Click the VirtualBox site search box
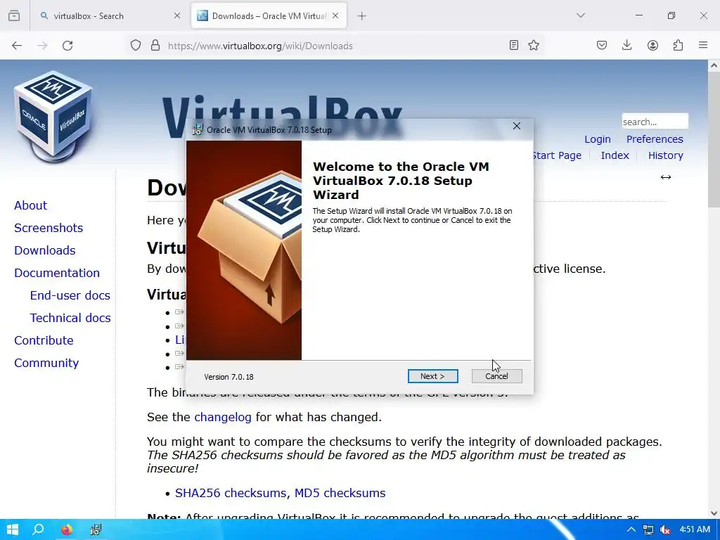The height and width of the screenshot is (540, 720). 655,122
